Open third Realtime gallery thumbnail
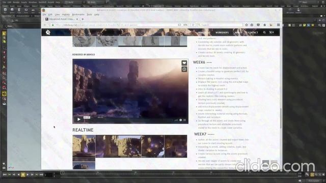Image resolution: width=326 pixels, height=183 pixels. click(x=130, y=146)
